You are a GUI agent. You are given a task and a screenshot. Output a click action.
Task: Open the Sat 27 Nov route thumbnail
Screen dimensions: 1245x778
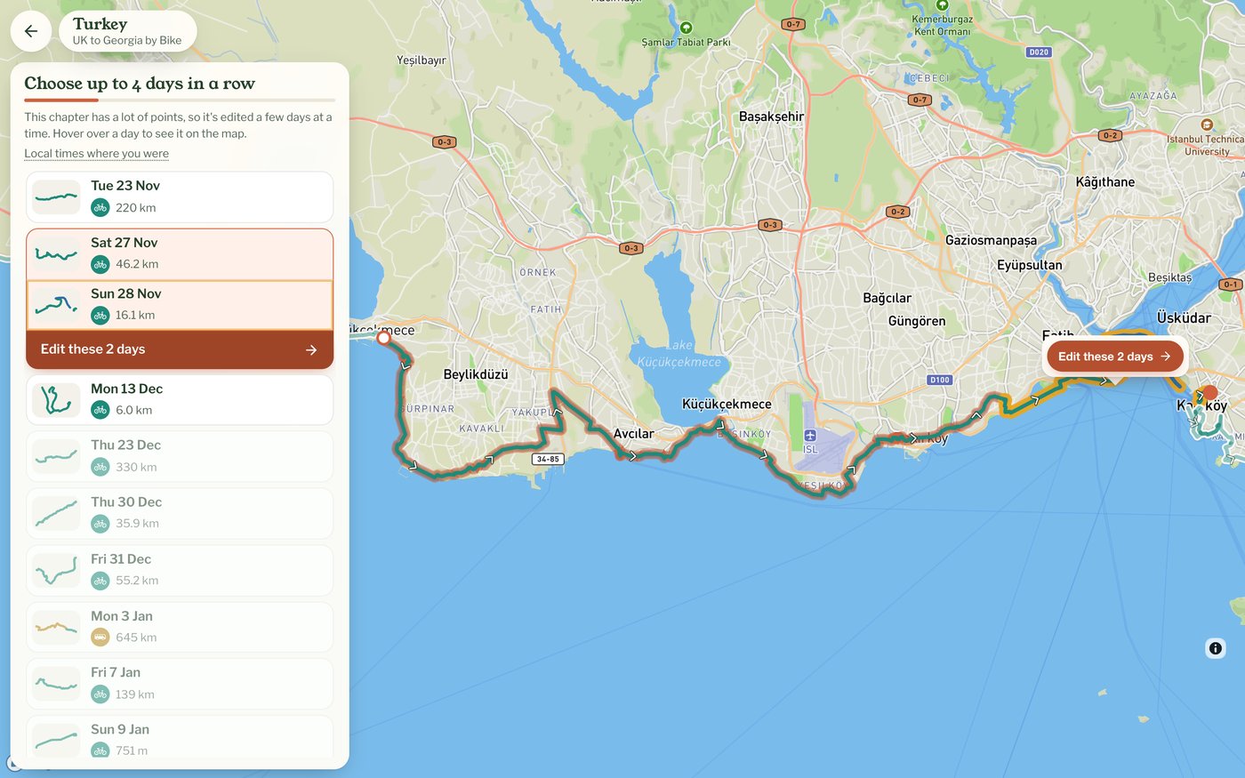tap(56, 254)
